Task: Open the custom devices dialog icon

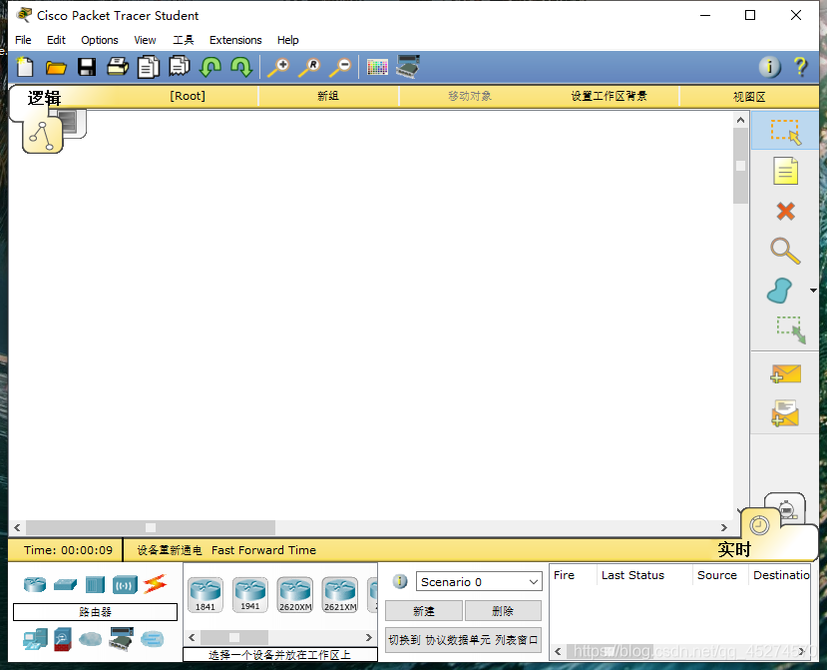Action: point(408,67)
